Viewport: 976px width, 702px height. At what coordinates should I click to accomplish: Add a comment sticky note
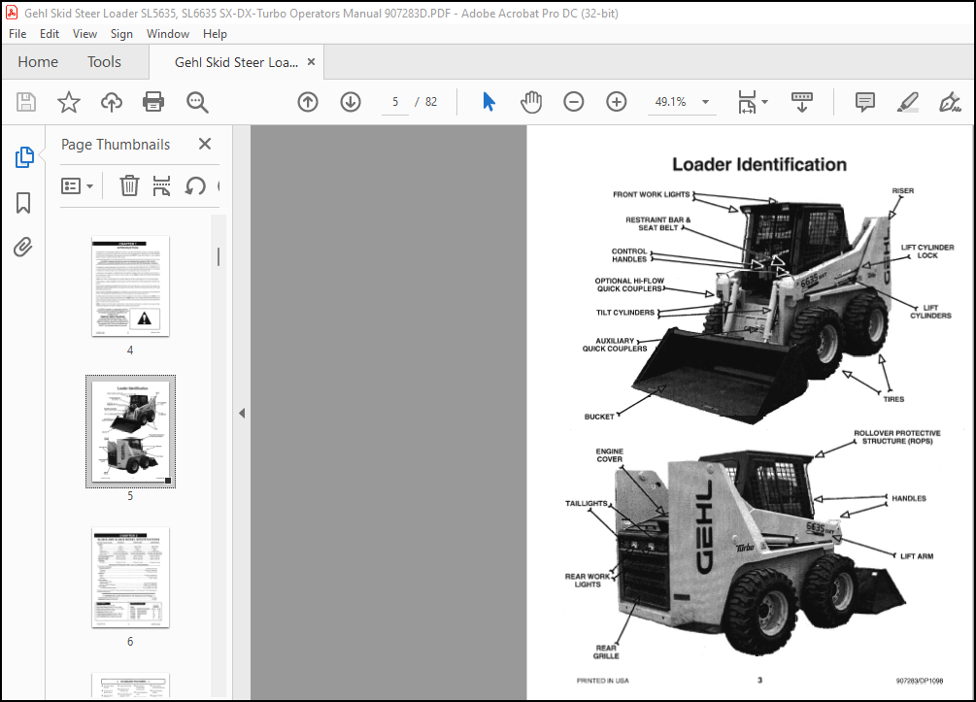coord(864,102)
